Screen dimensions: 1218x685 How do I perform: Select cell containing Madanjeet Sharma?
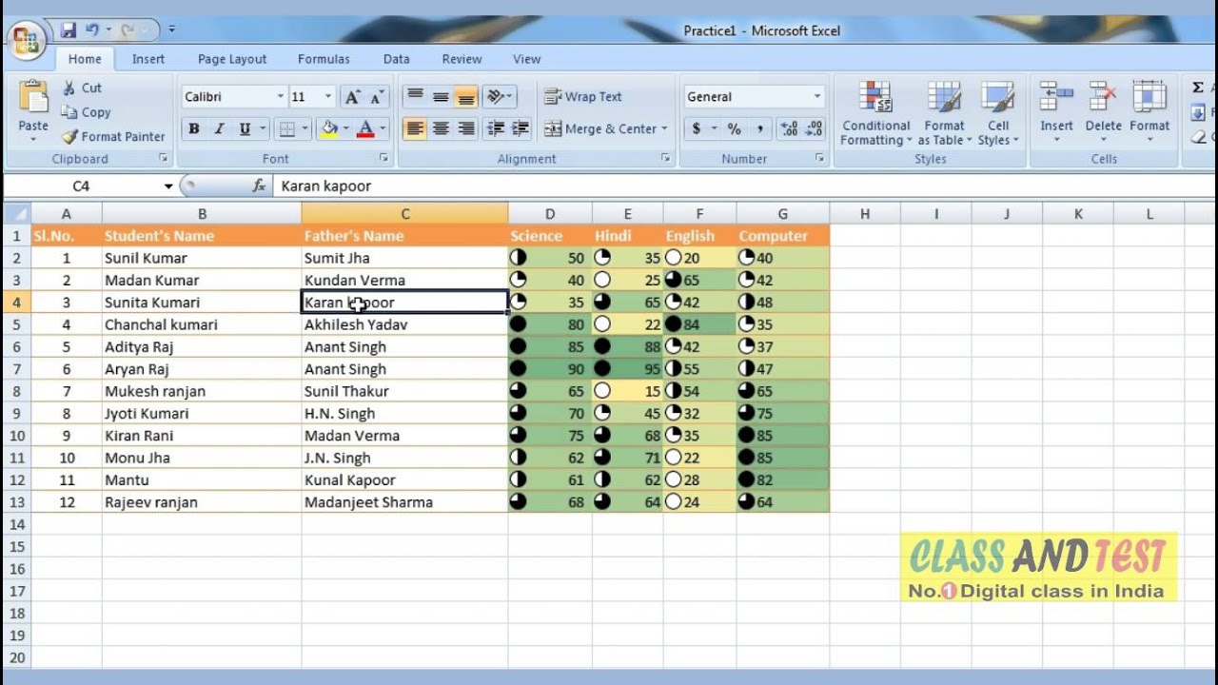pos(404,502)
